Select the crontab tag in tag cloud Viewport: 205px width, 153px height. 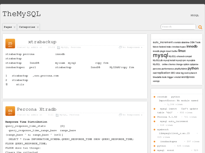(177, 42)
